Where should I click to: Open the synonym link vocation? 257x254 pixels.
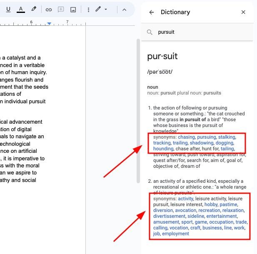pos(179,228)
